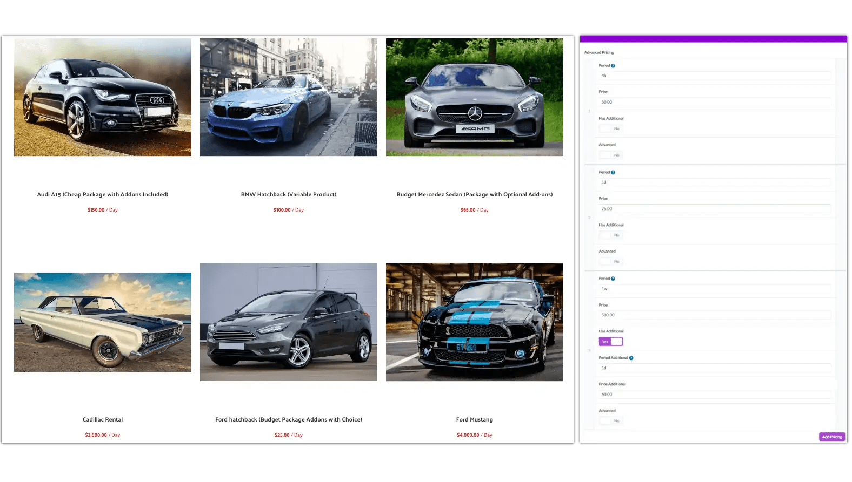Click the Price field containing 50.00
This screenshot has height=482, width=852.
[x=715, y=102]
